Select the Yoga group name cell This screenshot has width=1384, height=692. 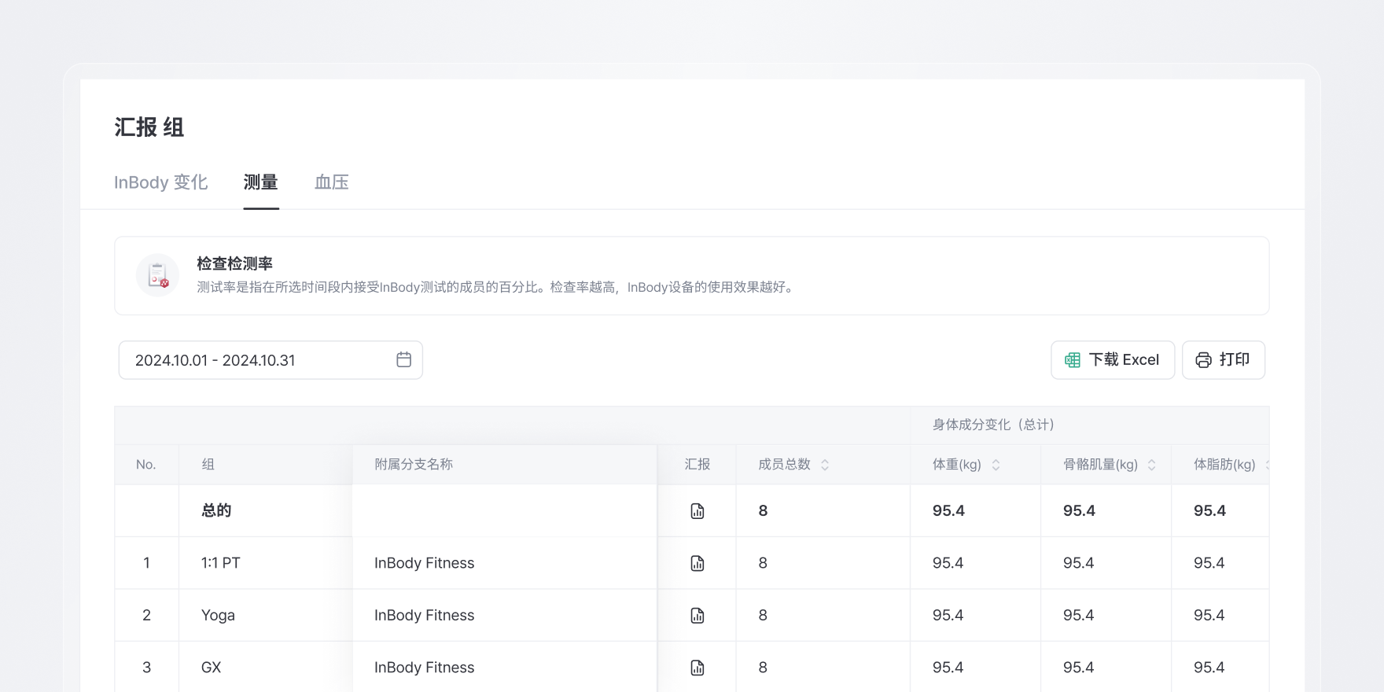[219, 616]
